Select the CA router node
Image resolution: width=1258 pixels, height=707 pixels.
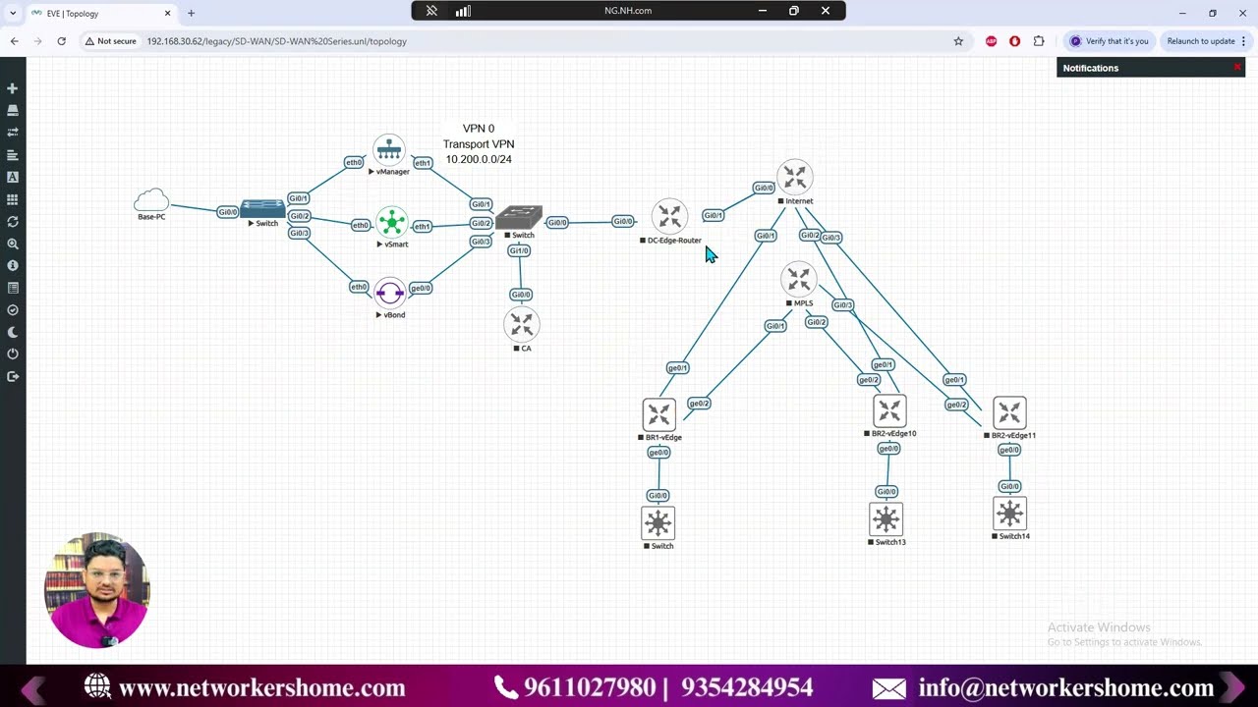pos(522,325)
